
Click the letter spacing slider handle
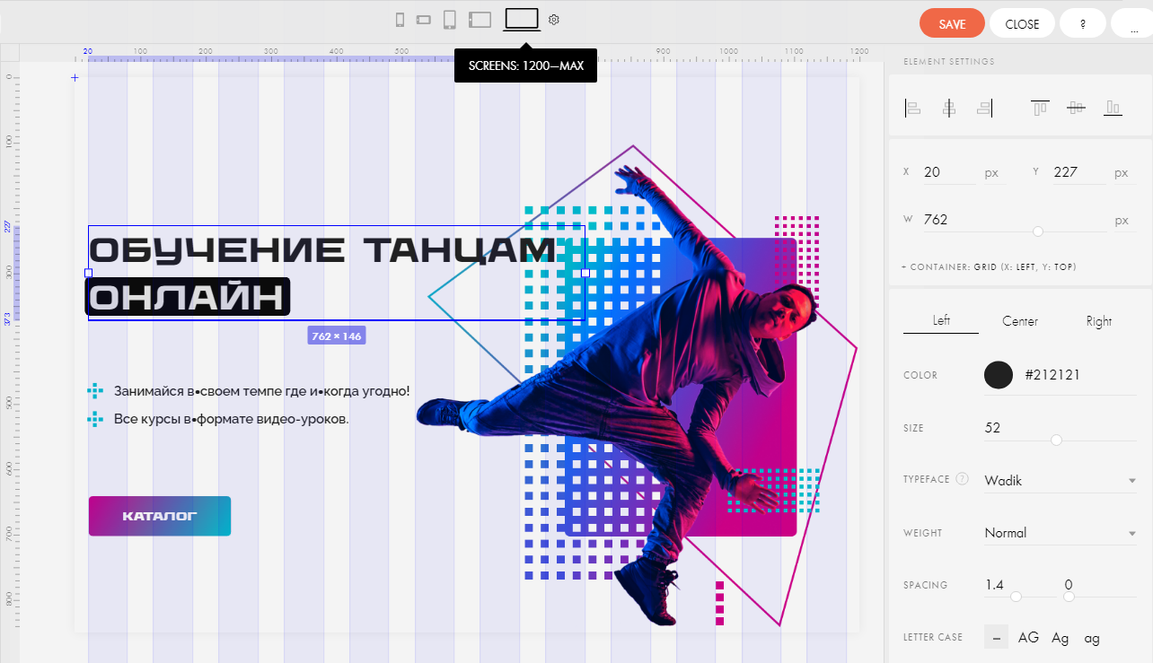(x=1069, y=597)
